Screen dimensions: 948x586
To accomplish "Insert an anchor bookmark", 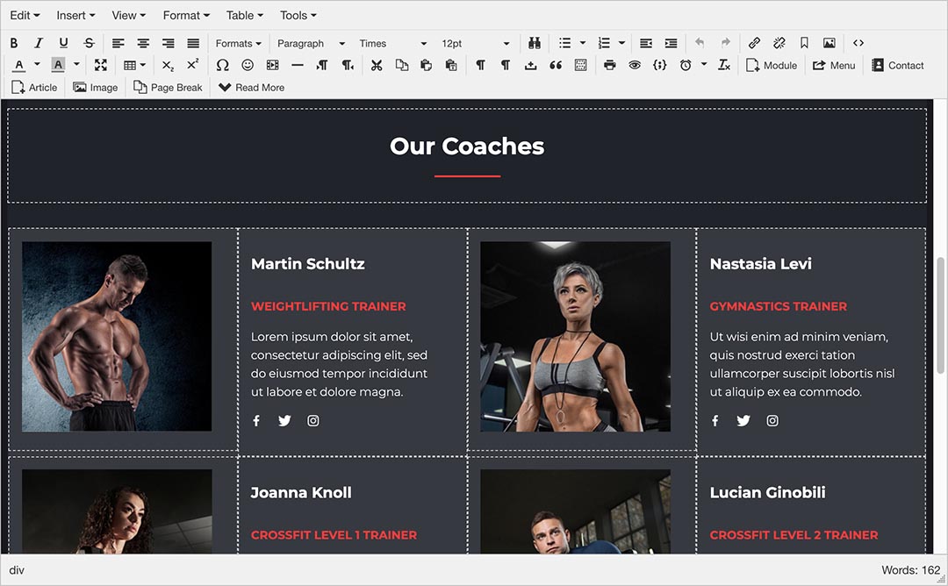I will click(x=804, y=43).
